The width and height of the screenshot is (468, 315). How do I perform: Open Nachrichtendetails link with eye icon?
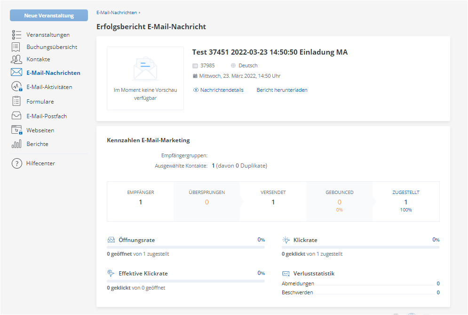218,90
